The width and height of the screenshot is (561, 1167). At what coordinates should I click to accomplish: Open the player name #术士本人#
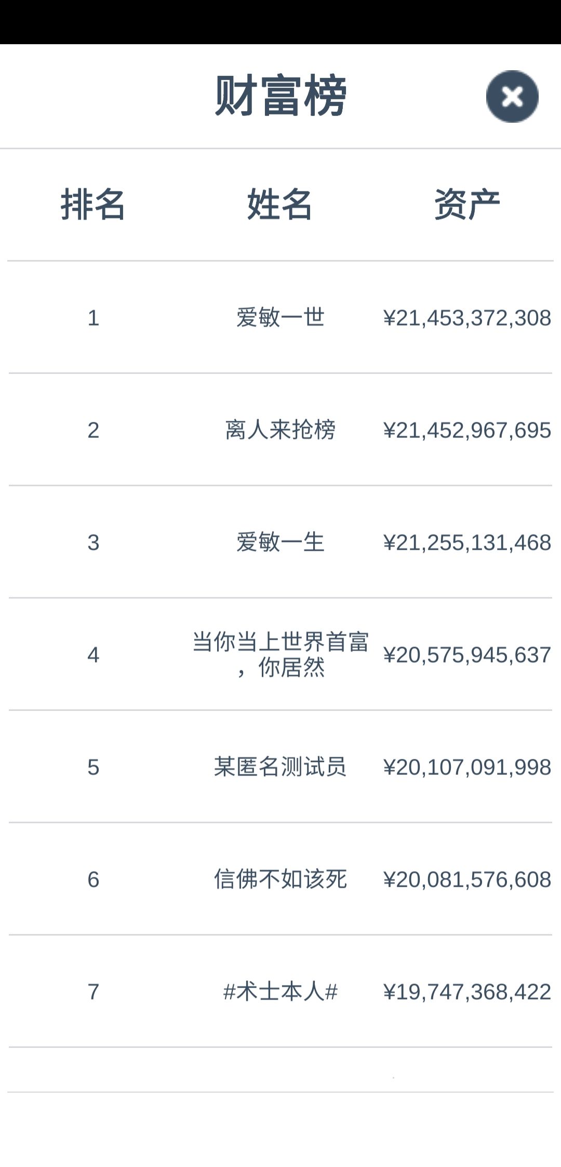click(280, 992)
